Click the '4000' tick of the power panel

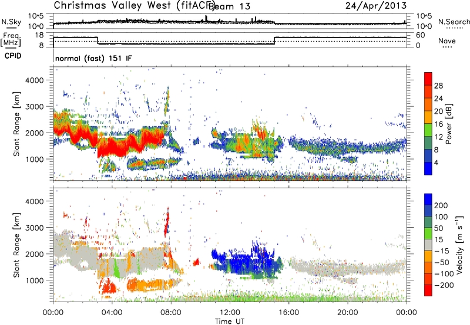coord(34,80)
